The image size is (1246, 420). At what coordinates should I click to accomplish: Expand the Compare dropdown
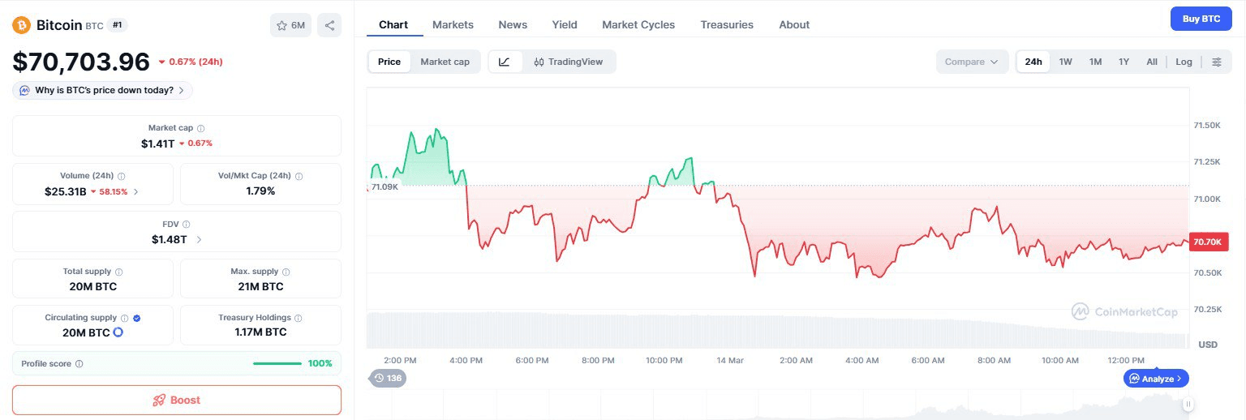coord(971,62)
